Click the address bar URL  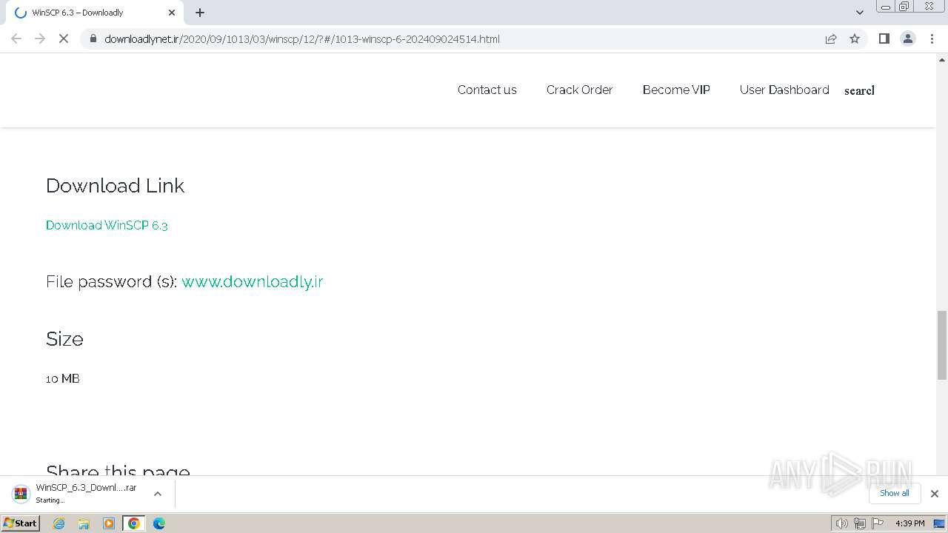pyautogui.click(x=302, y=39)
